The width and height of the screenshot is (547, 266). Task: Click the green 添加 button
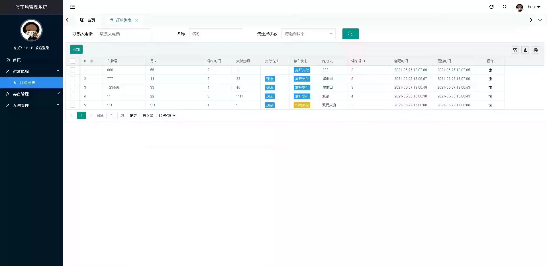pos(76,49)
